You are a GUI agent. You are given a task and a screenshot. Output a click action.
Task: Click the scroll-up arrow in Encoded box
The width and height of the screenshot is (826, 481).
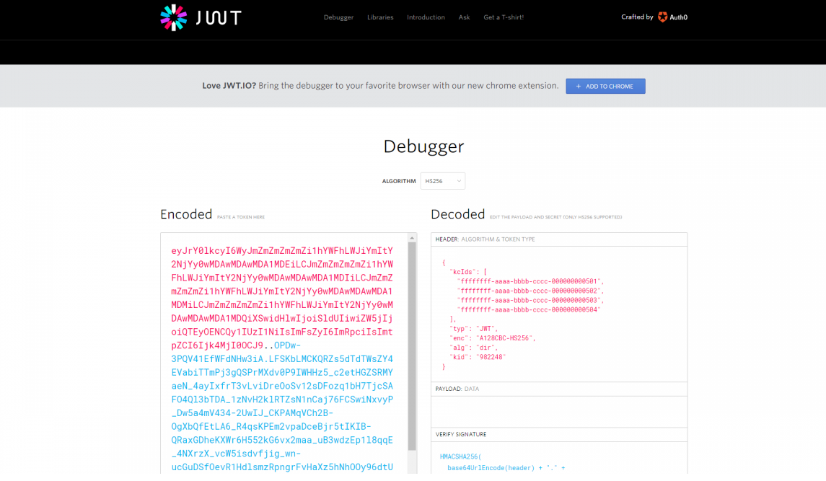tap(412, 238)
